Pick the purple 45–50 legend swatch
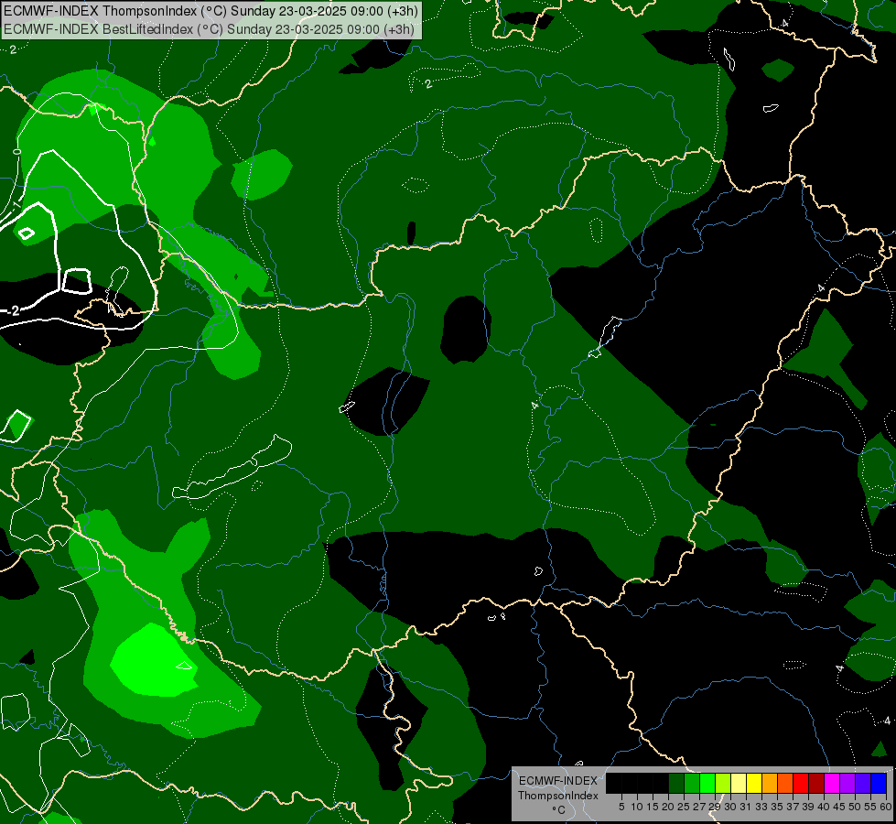896x824 pixels. click(x=847, y=783)
